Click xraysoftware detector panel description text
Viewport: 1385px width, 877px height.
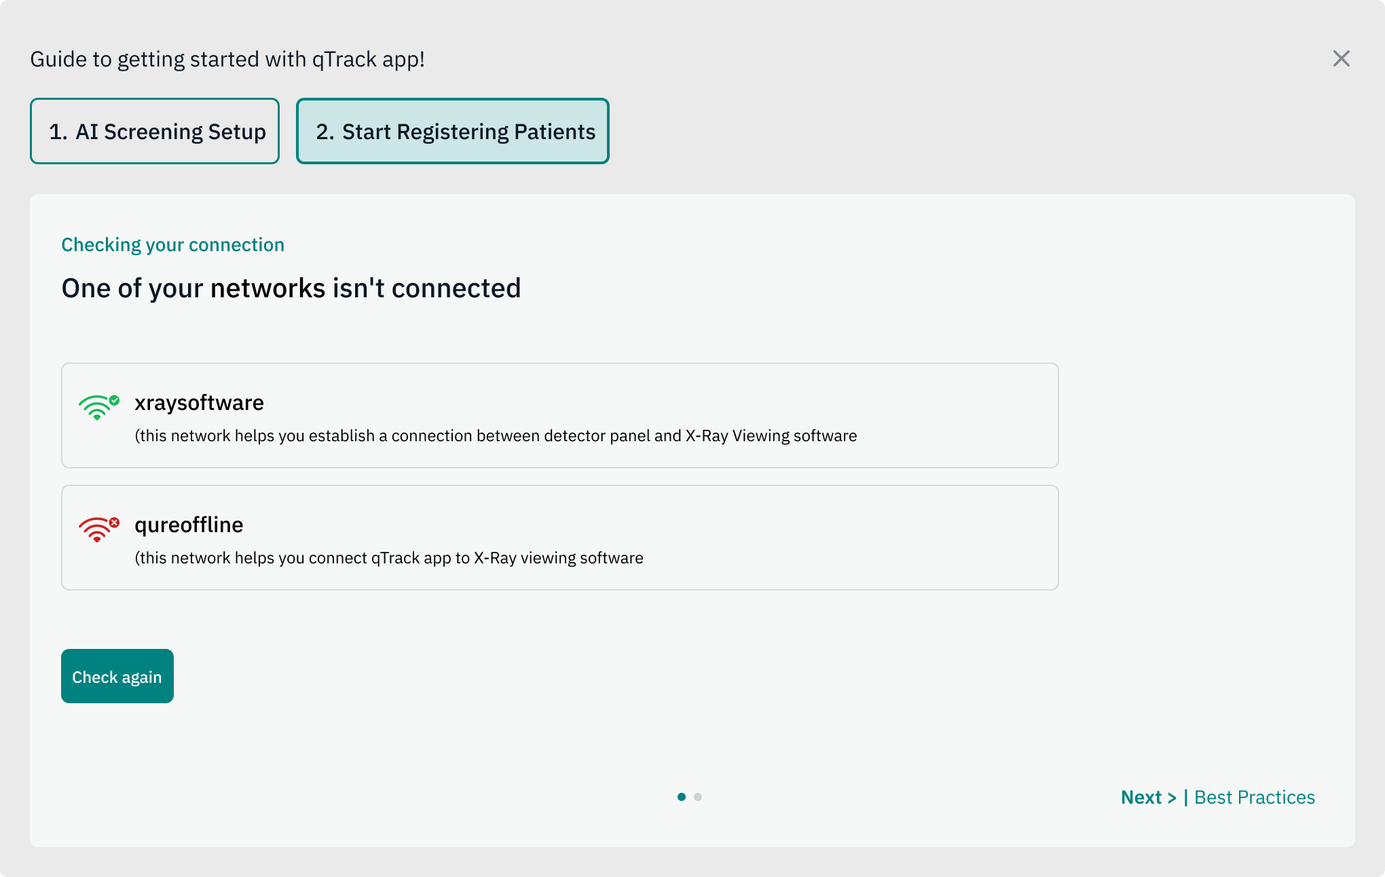496,436
